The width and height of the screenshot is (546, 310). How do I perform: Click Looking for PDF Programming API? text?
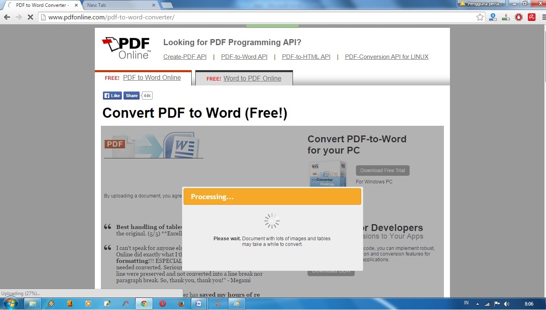232,42
